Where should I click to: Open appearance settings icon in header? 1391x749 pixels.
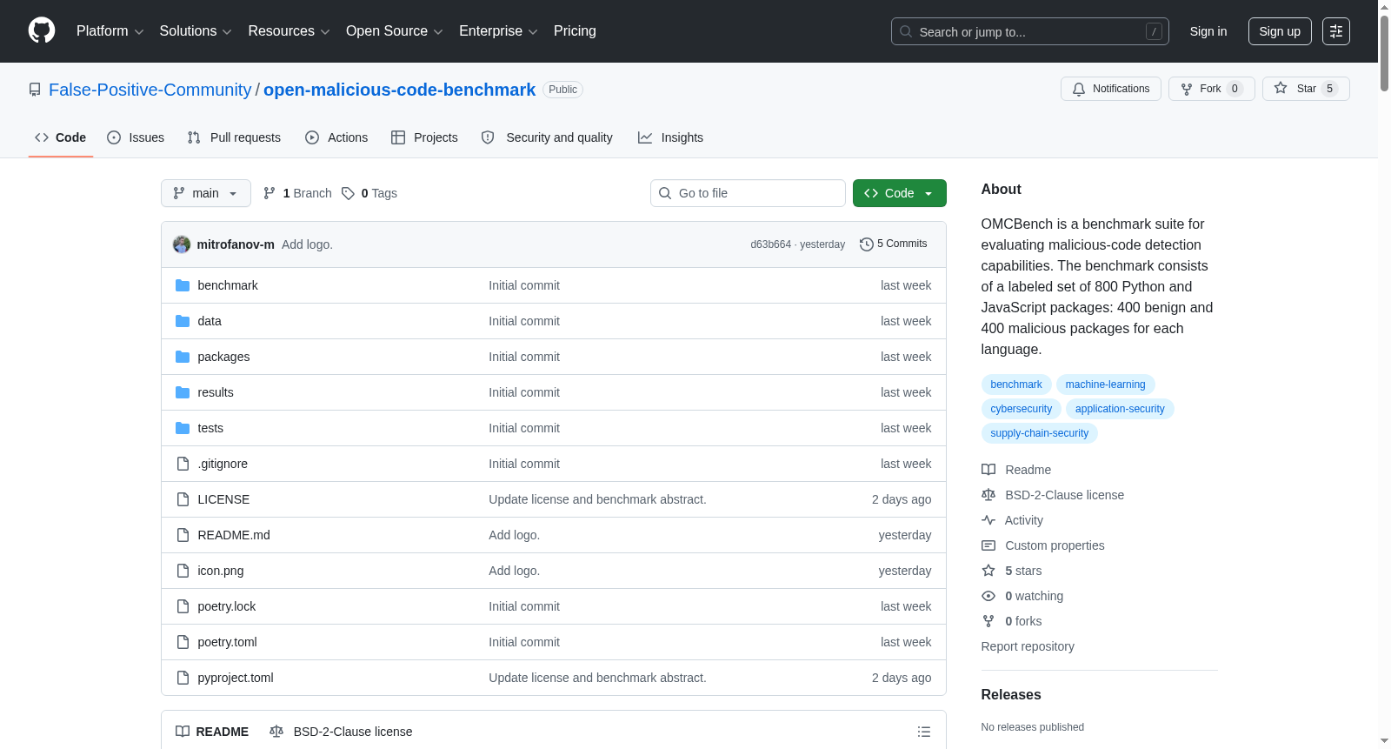point(1336,31)
